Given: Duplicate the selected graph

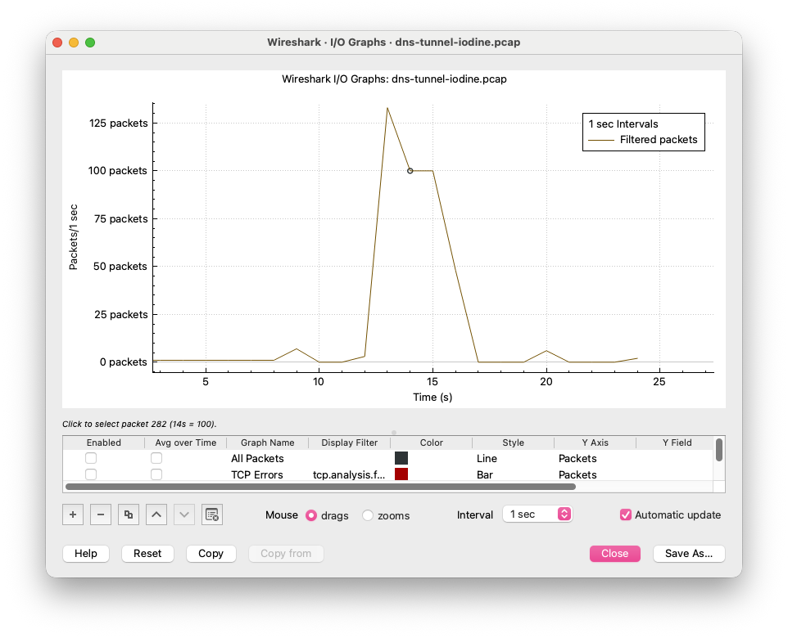Looking at the screenshot, I should (x=128, y=514).
